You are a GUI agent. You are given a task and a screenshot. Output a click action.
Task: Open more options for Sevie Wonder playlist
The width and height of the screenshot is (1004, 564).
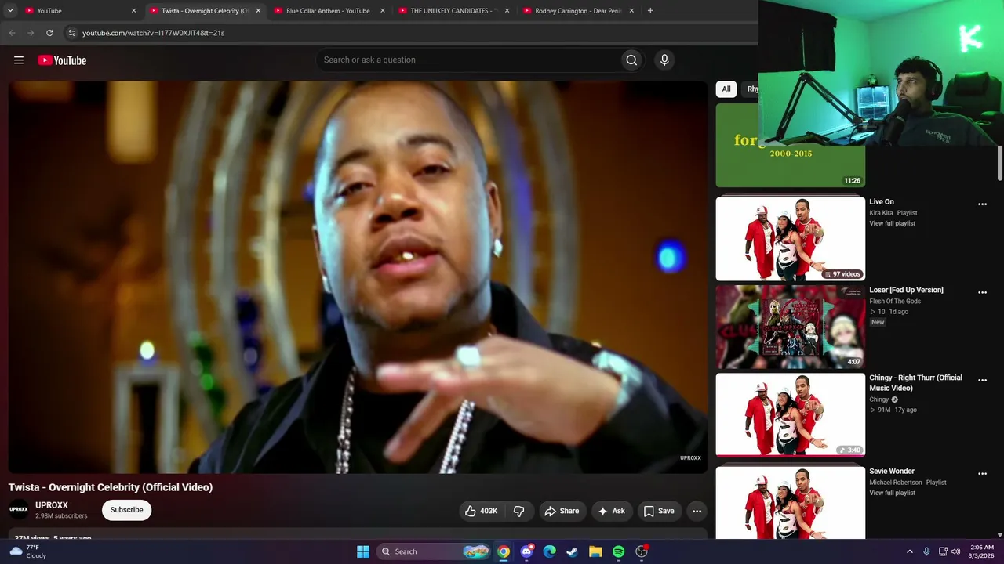pyautogui.click(x=982, y=474)
